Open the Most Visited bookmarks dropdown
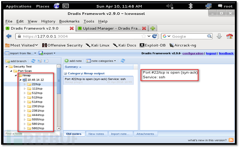The image size is (240, 148). 22,45
